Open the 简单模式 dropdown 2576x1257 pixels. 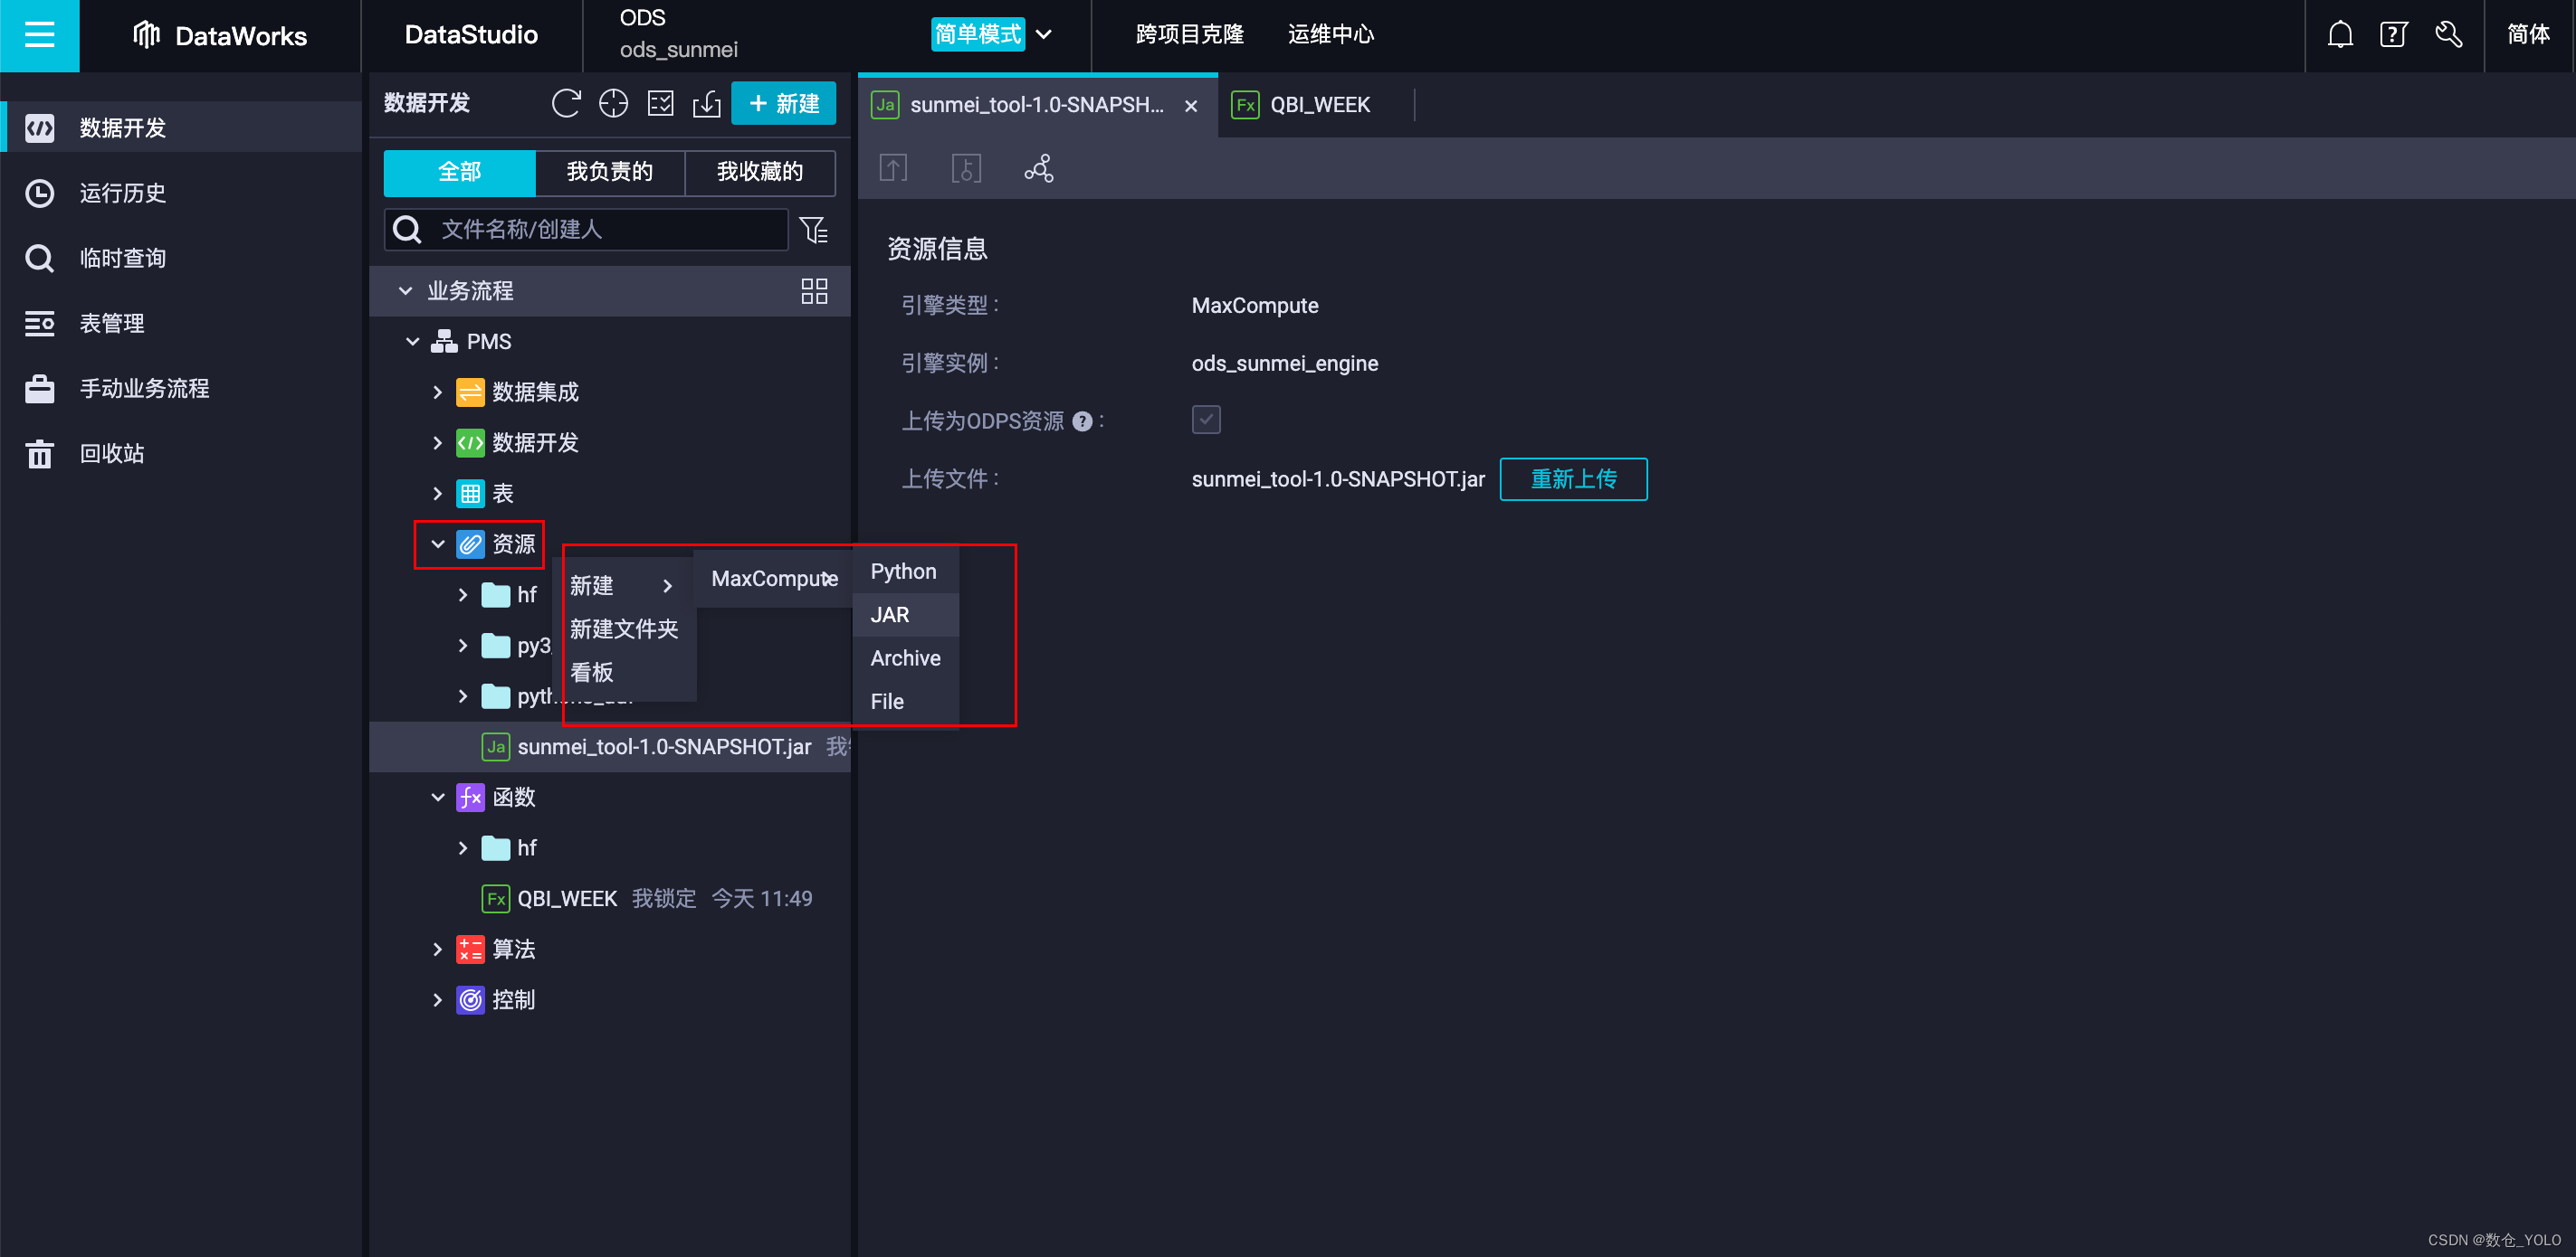tap(992, 34)
